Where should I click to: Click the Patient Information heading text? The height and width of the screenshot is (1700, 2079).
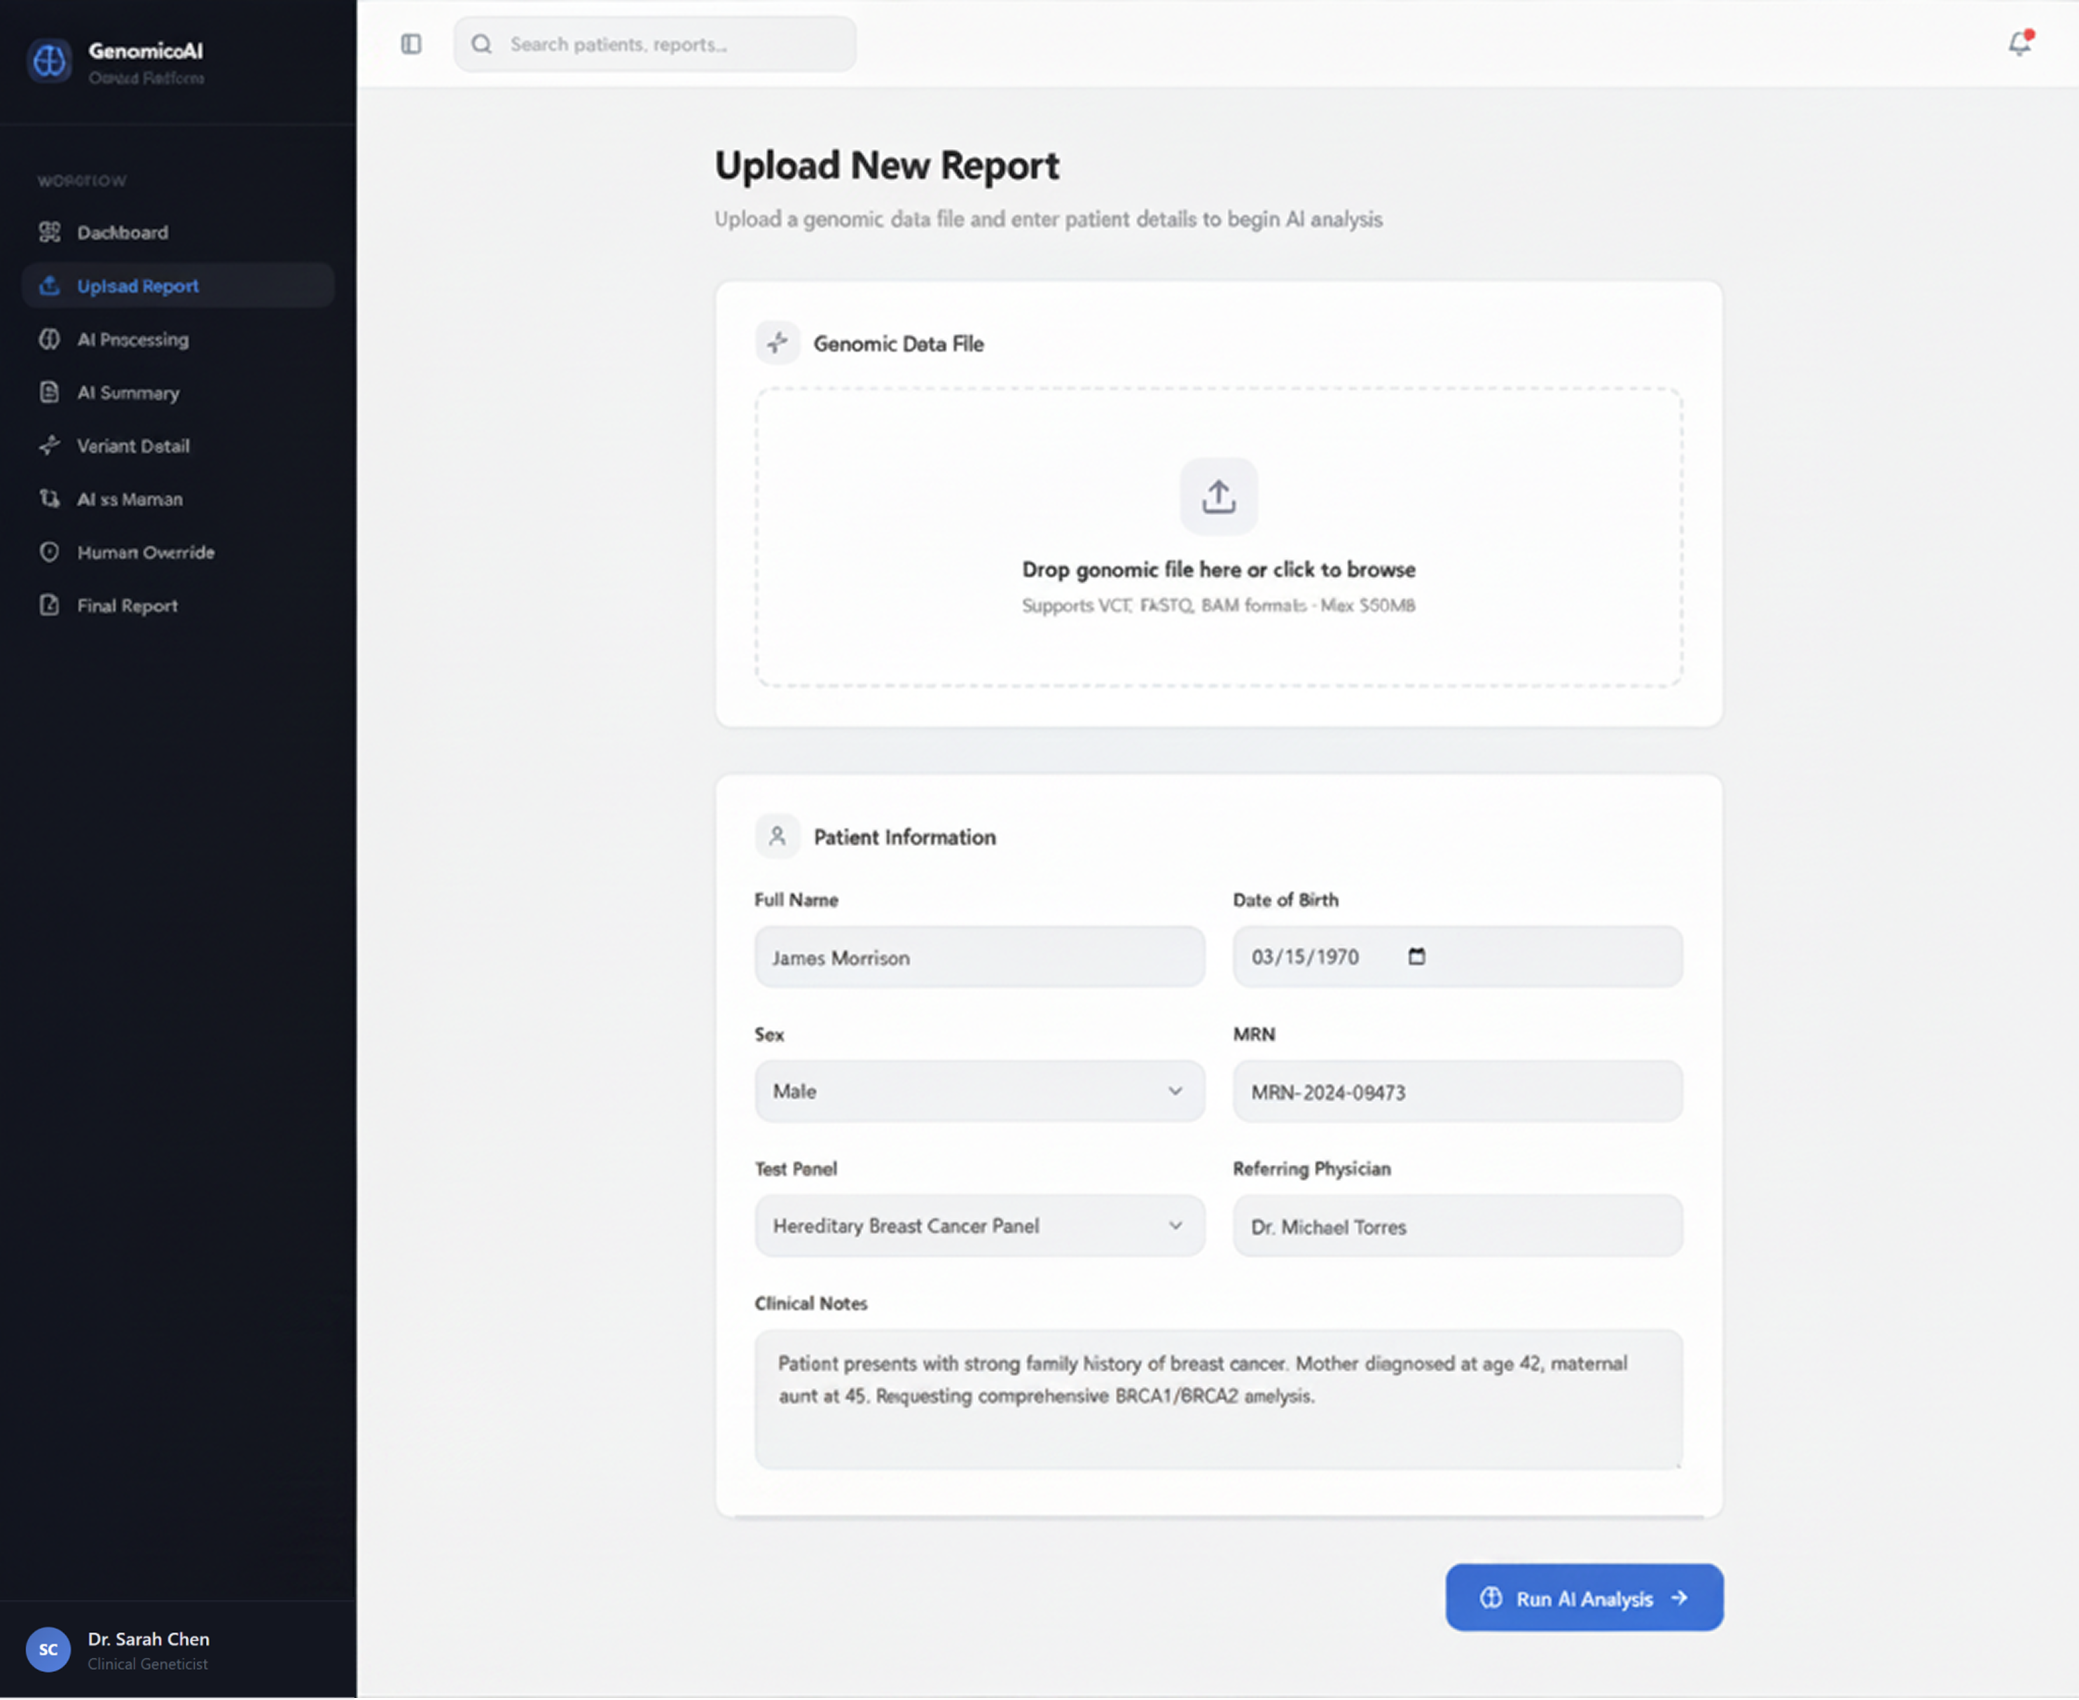pyautogui.click(x=904, y=837)
